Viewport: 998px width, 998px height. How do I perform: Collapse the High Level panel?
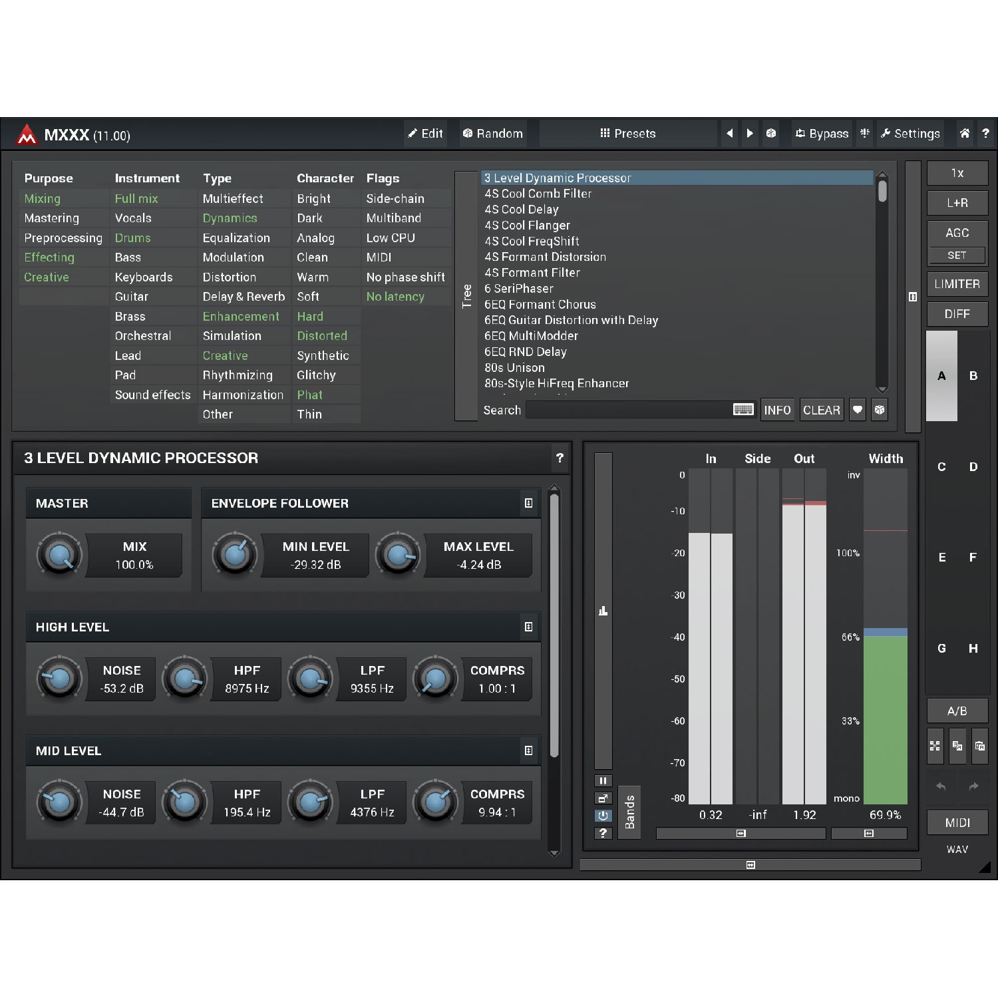(x=528, y=627)
